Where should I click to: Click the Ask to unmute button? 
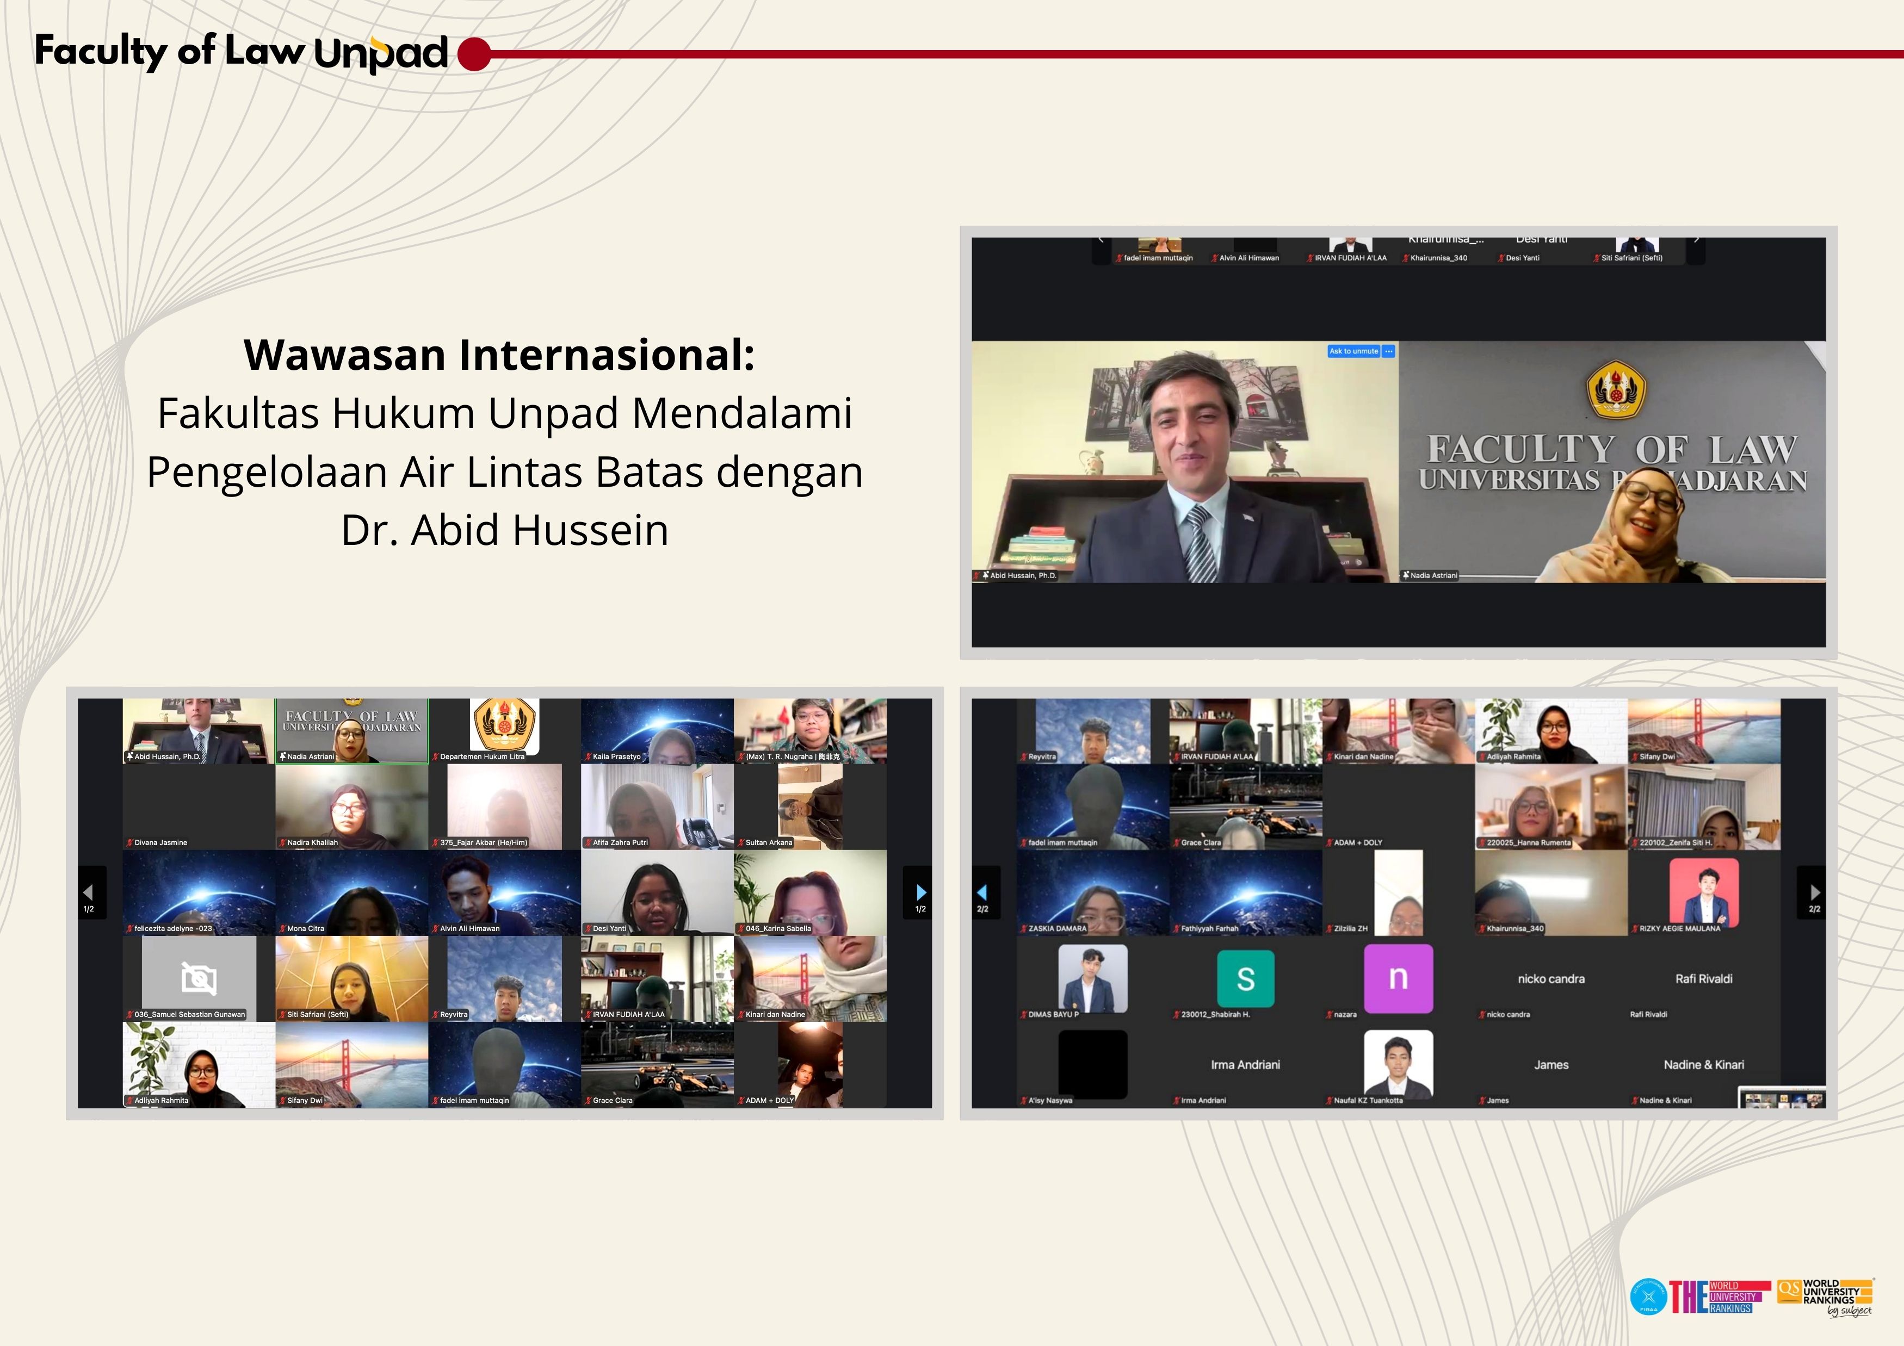click(x=1355, y=351)
